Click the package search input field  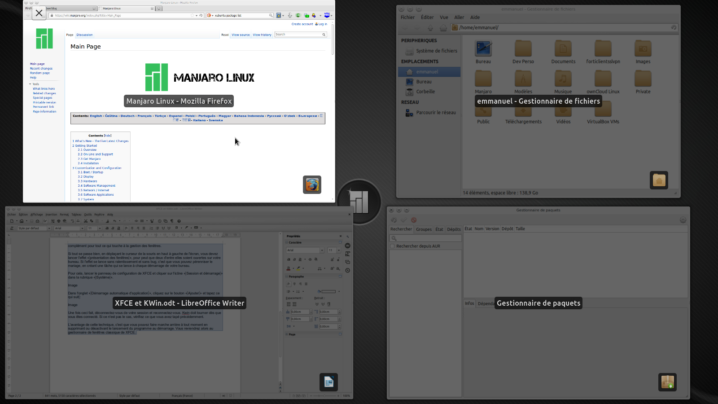pyautogui.click(x=426, y=238)
